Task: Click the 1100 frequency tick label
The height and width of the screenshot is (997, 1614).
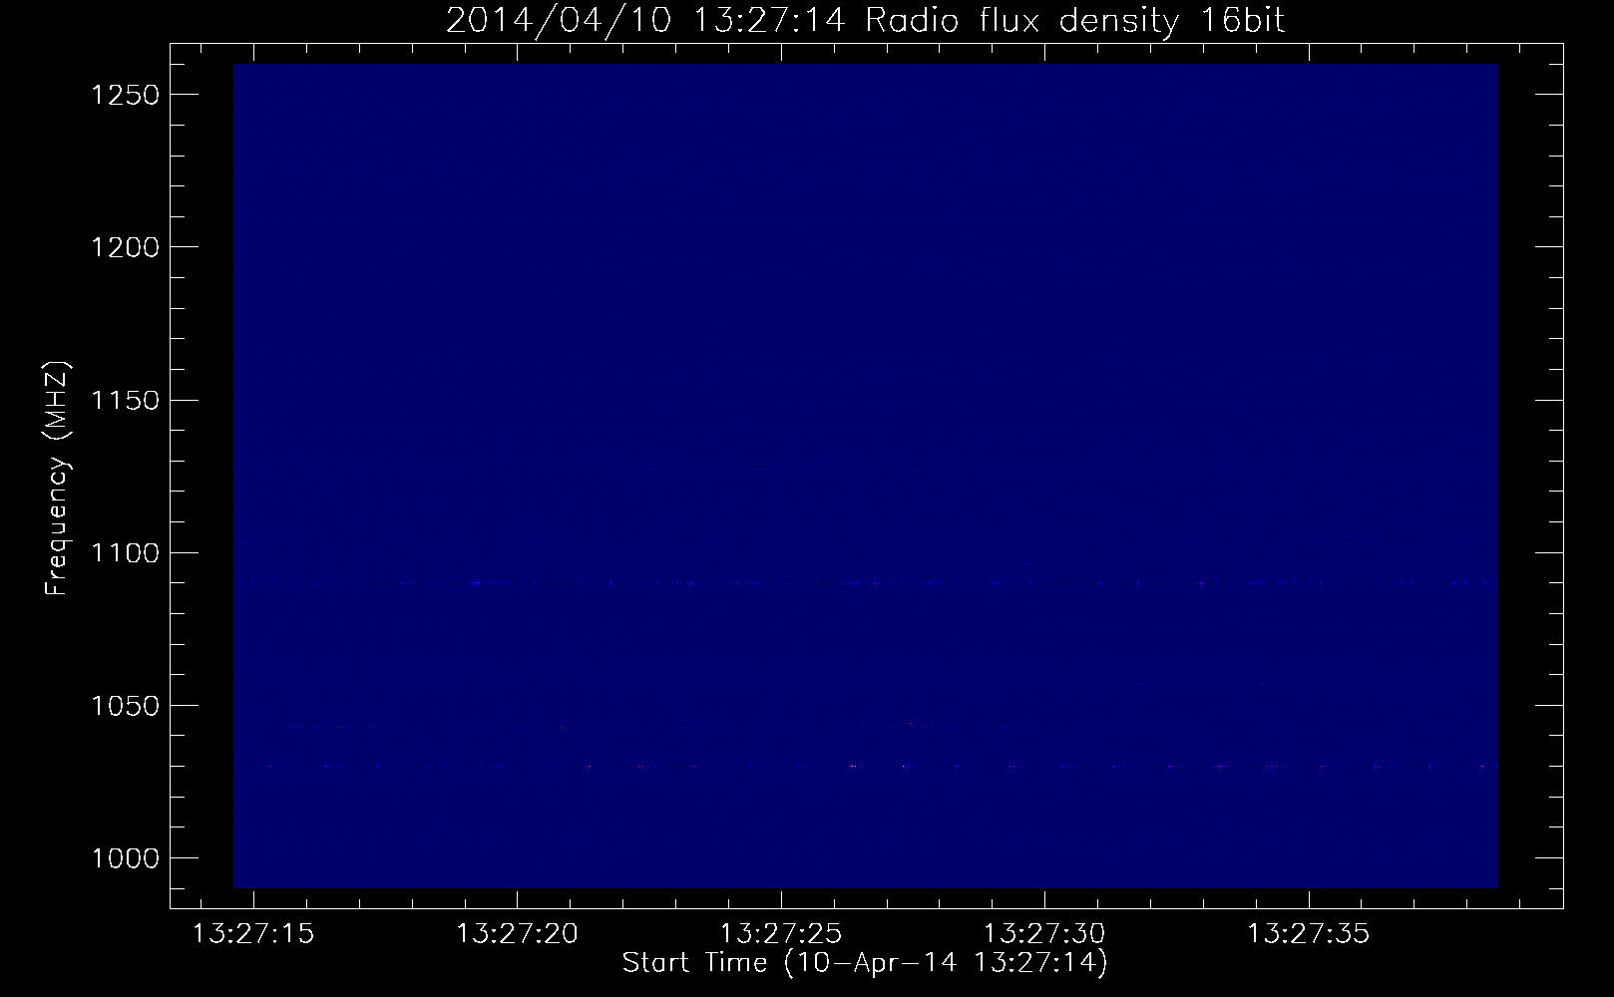Action: 125,552
